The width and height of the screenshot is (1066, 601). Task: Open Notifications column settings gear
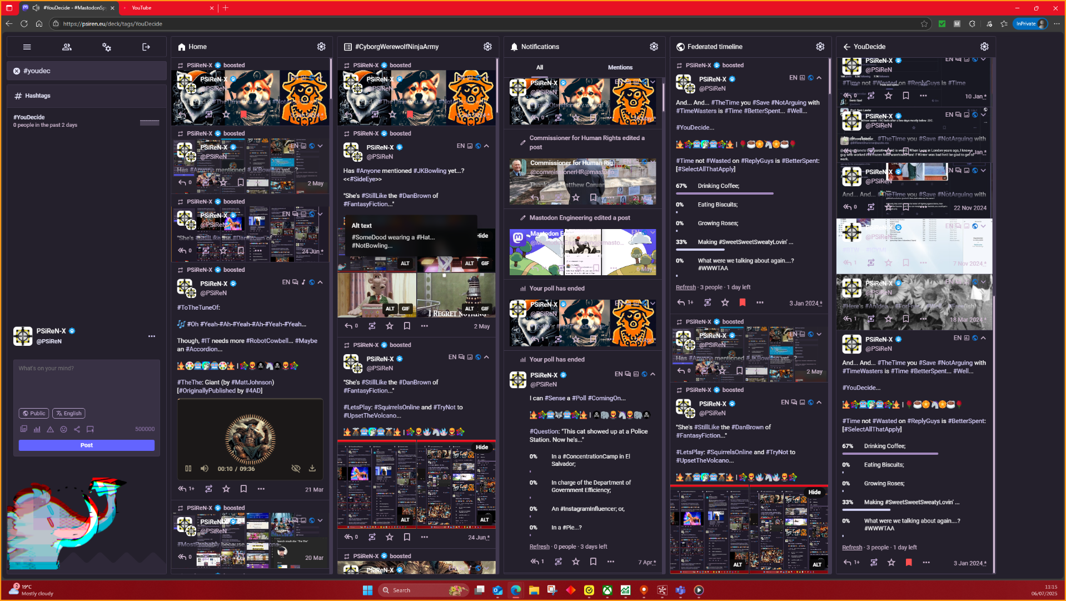pyautogui.click(x=654, y=47)
